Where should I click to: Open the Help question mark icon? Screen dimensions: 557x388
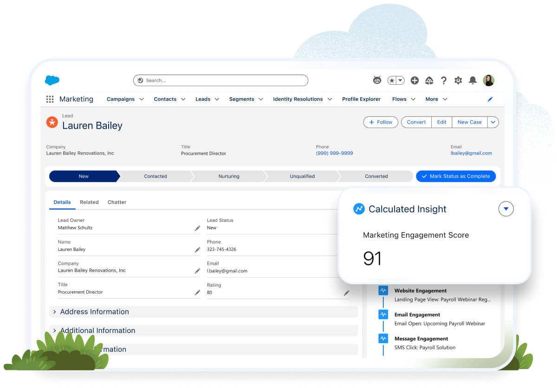pyautogui.click(x=444, y=80)
